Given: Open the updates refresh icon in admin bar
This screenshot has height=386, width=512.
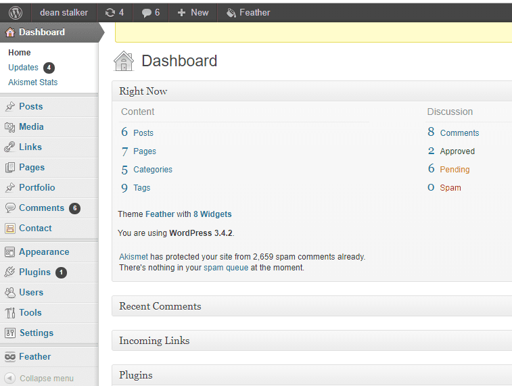Looking at the screenshot, I should tap(110, 12).
